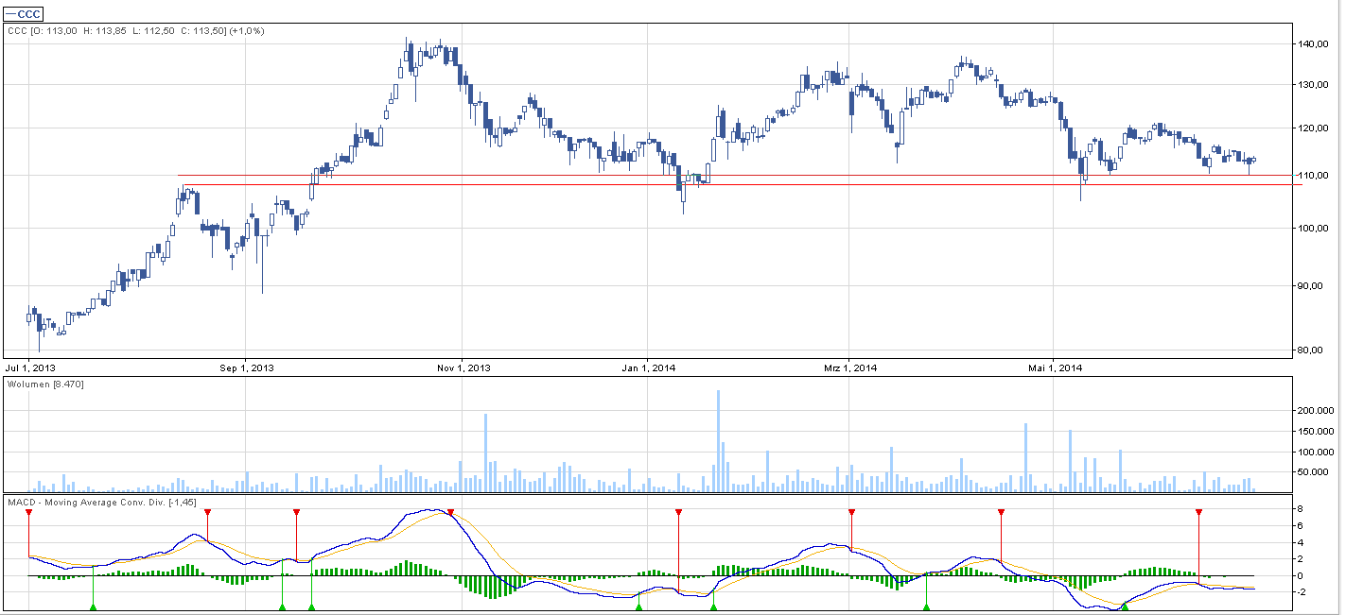The width and height of the screenshot is (1346, 615).
Task: Click the Jul 1, 2013 date axis label
Action: point(31,367)
